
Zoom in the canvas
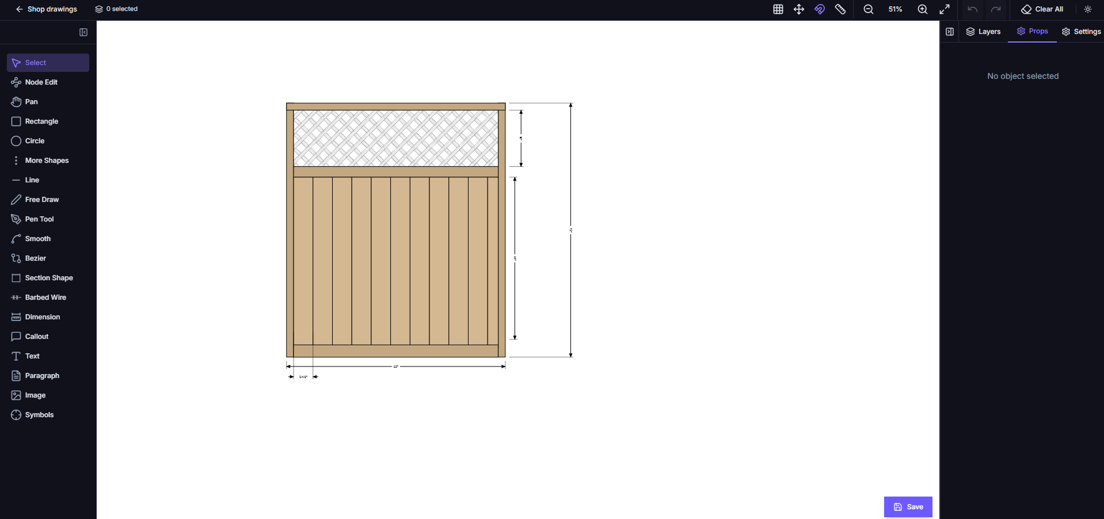(x=923, y=9)
